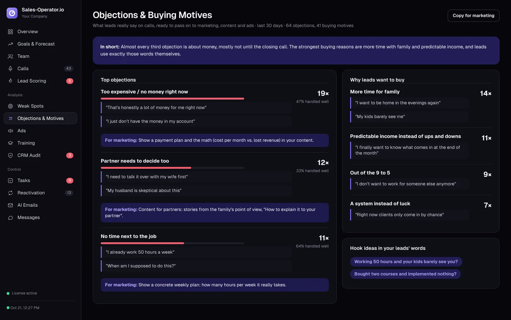511x320 pixels.
Task: Click the Calls count badge showing 43
Action: (x=69, y=69)
